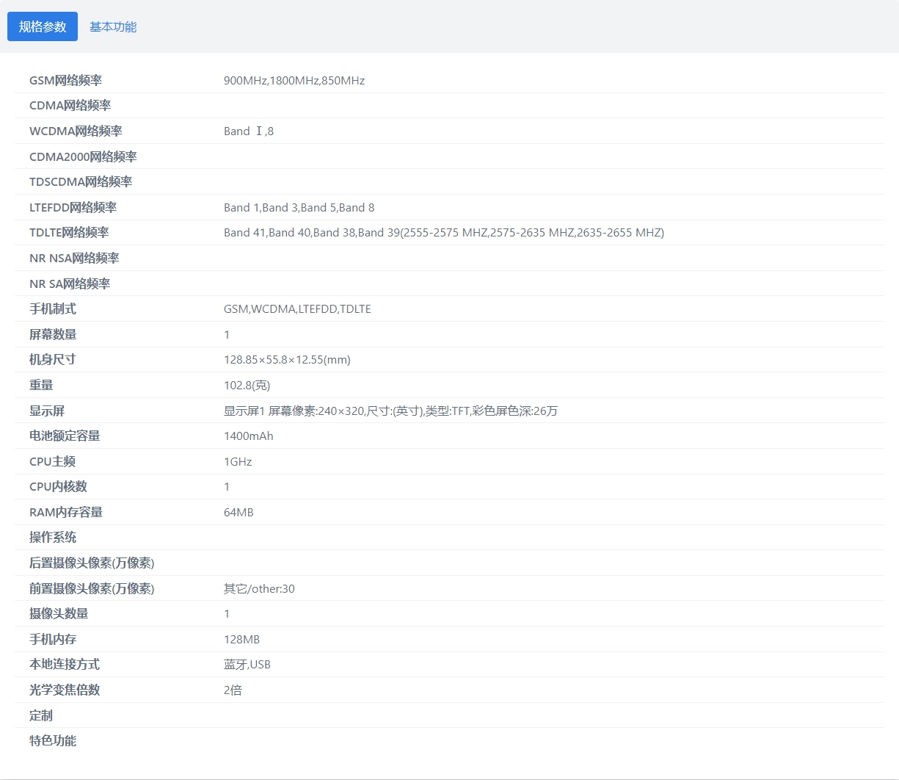Click the value GSM,WCDMA,LTEFDD,TDLTE

(297, 308)
